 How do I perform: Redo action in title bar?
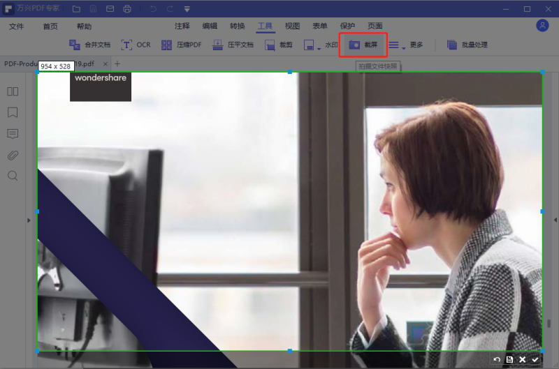(x=170, y=9)
